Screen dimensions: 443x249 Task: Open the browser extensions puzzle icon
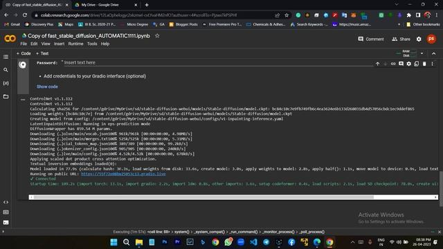(409, 15)
